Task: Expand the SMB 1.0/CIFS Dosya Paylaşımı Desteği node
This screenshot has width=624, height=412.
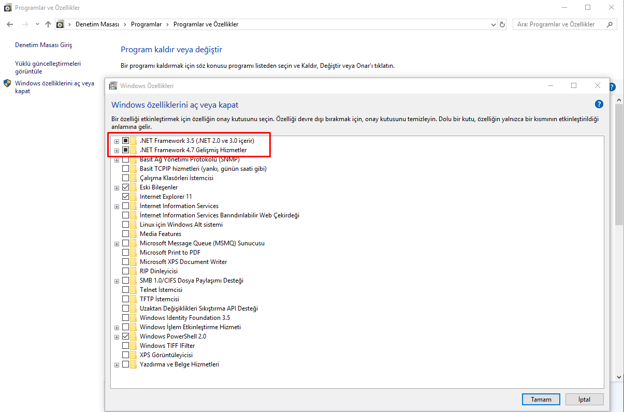Action: pos(117,281)
